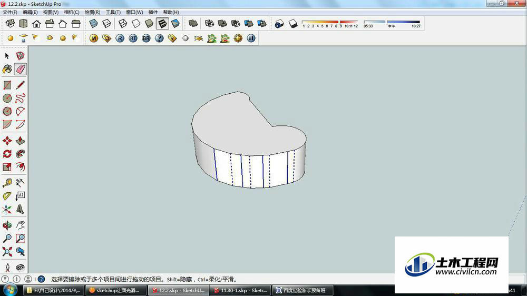Switch to Iso view
Image resolution: width=527 pixels, height=296 pixels.
11,24
